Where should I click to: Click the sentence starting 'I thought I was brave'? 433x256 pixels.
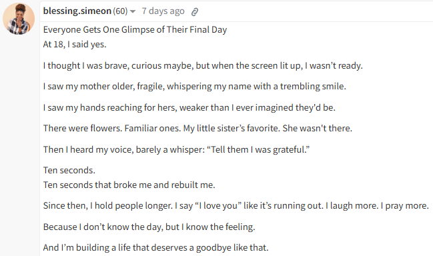point(203,65)
